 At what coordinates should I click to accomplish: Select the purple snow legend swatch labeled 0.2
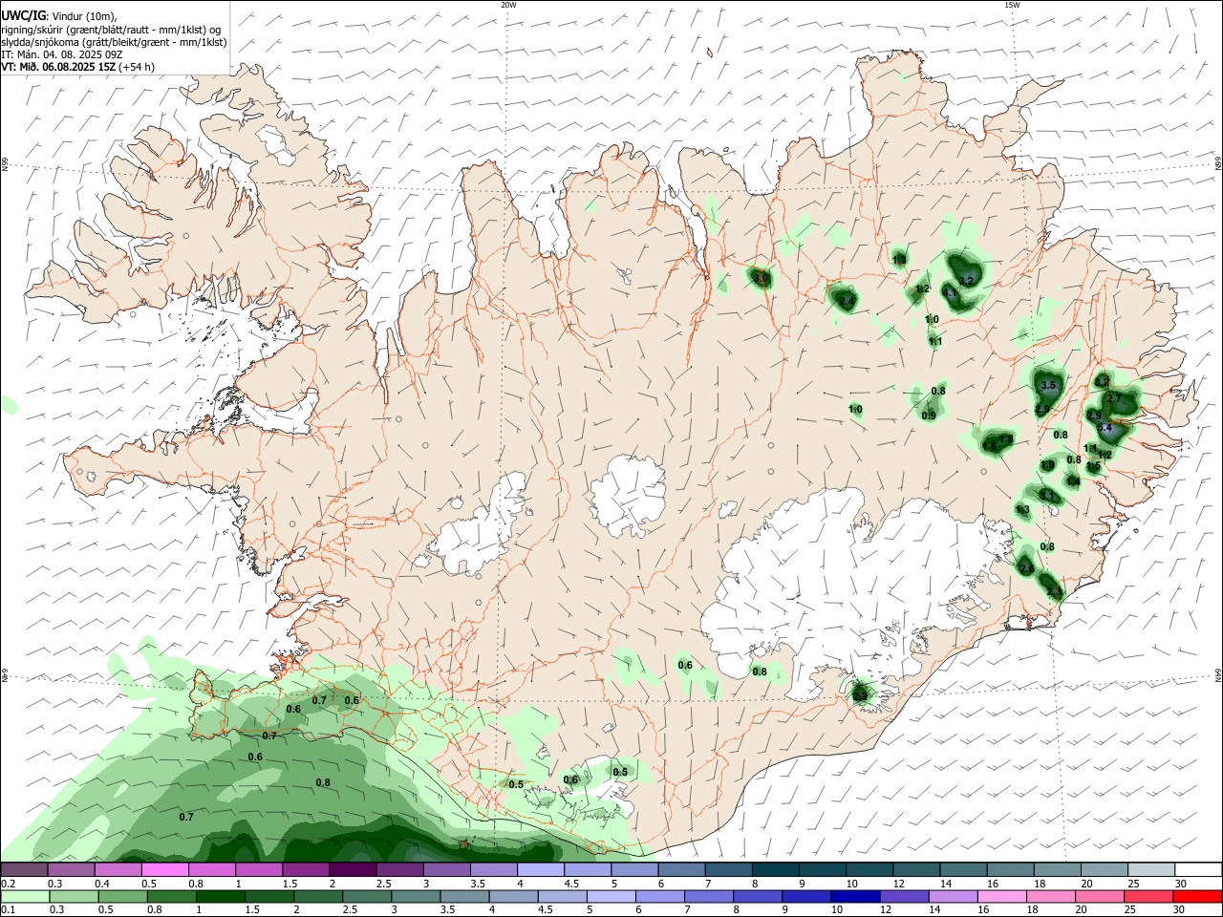24,869
